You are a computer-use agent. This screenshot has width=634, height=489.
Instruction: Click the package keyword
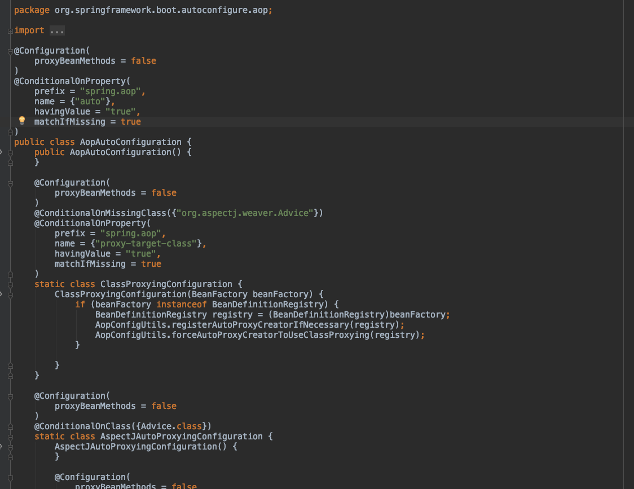click(32, 10)
